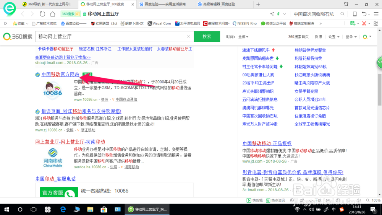The height and width of the screenshot is (215, 382).
Task: Open 热点资讯 in status bar
Action: coord(275,200)
